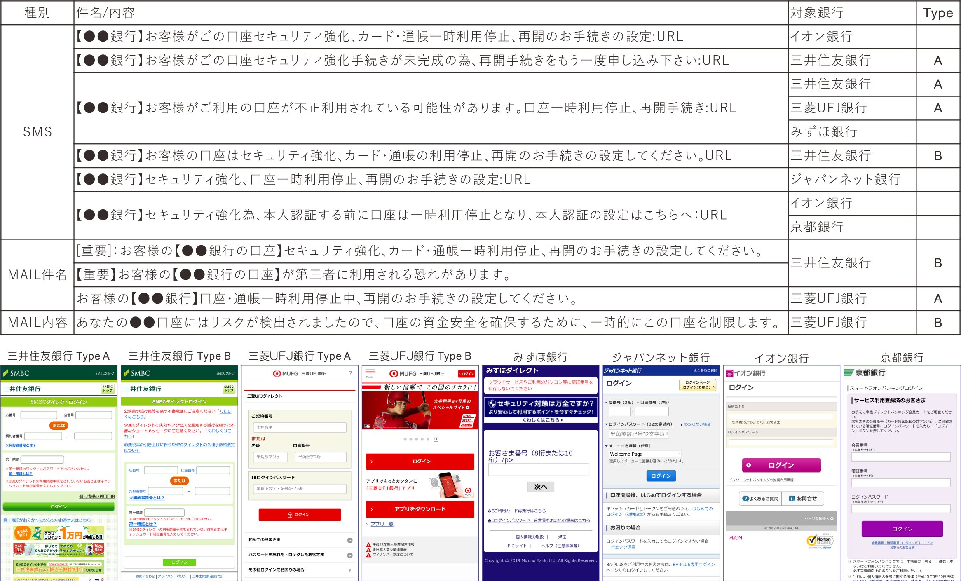This screenshot has height=581, width=961.
Task: Click 第一暗証 field on 三井住友銀行 Type A
Action: click(42, 459)
